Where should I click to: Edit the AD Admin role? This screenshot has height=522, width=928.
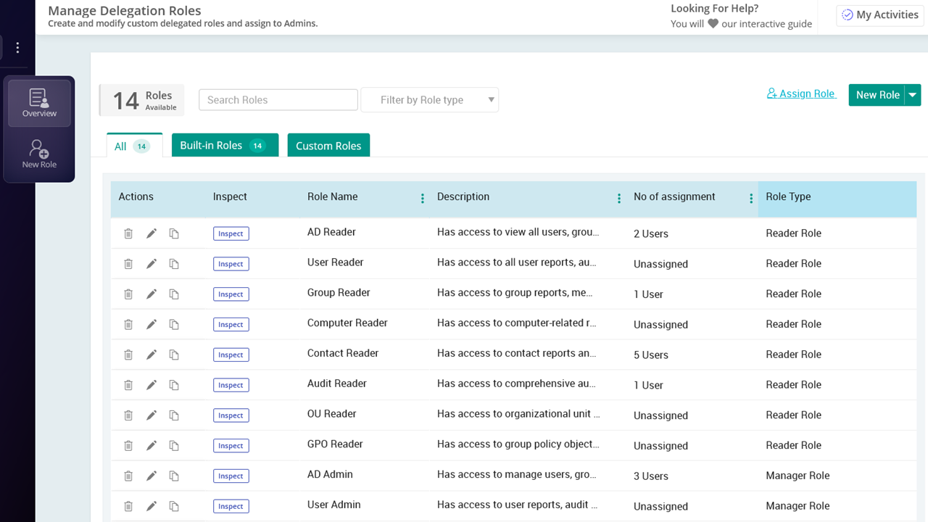click(151, 476)
